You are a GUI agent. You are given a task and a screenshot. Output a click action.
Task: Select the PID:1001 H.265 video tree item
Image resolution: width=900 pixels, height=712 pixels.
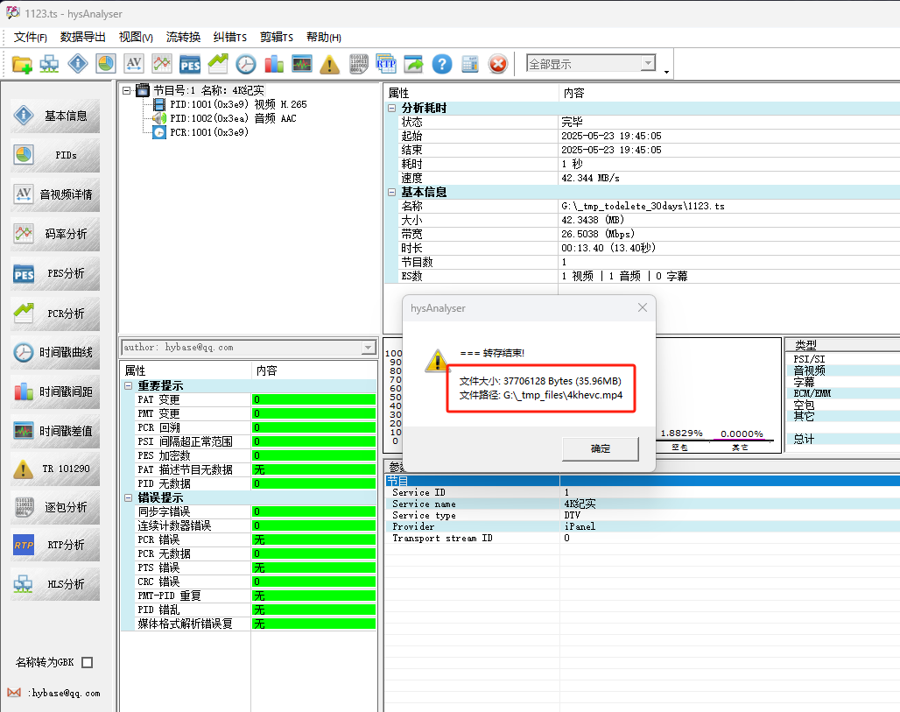pos(238,104)
